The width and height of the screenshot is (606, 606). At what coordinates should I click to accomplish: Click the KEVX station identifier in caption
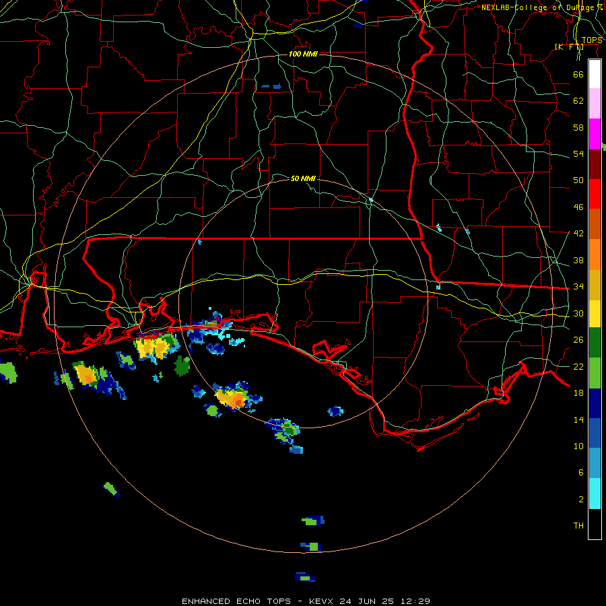[323, 601]
